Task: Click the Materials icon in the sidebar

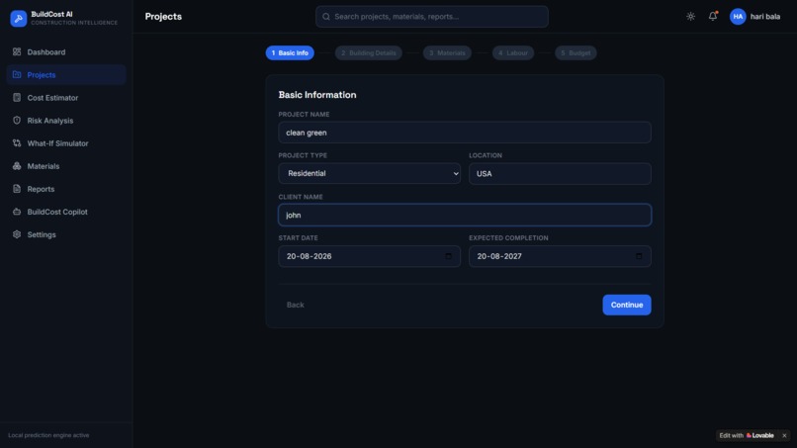Action: 17,166
